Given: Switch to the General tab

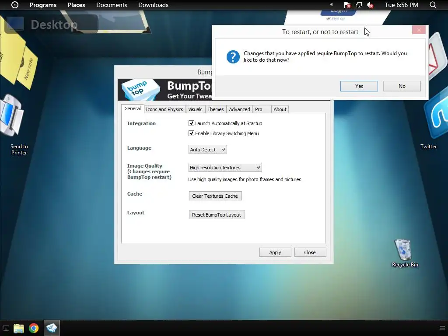Looking at the screenshot, I should 132,108.
